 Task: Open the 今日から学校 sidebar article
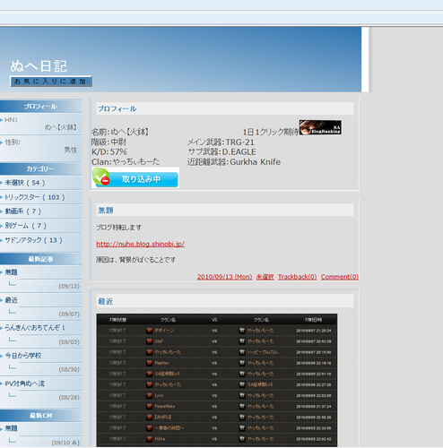tap(23, 356)
